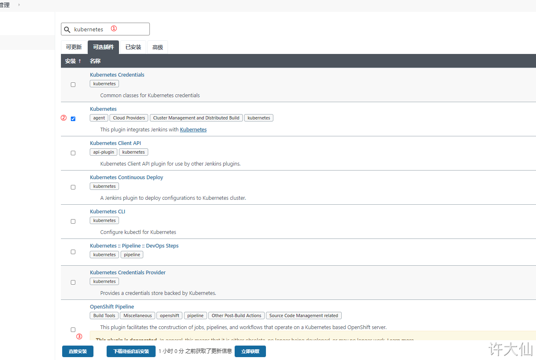Click the Miscellaneous tag

click(137, 316)
